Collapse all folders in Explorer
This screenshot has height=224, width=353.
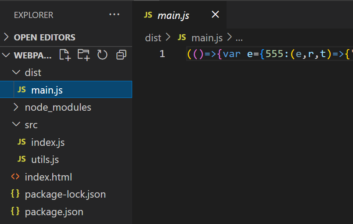click(x=121, y=55)
